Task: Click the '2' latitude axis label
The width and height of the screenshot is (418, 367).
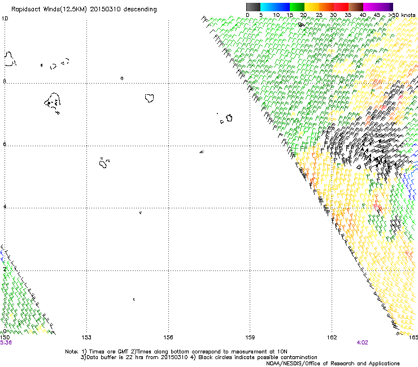Action: click(5, 269)
